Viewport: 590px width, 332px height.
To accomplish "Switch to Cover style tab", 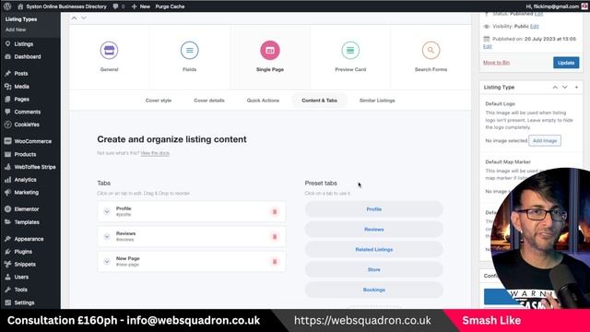I will tap(159, 101).
